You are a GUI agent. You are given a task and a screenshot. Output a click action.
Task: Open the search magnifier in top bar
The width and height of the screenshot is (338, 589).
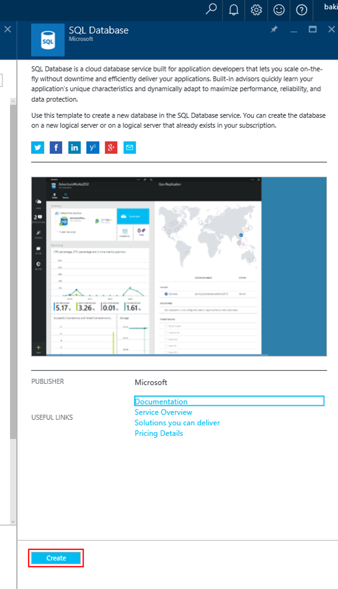tap(211, 9)
